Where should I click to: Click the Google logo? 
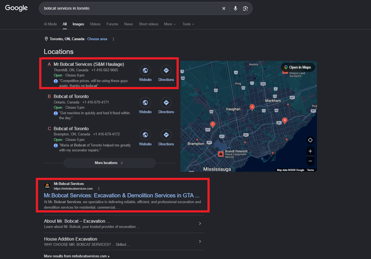pos(17,8)
